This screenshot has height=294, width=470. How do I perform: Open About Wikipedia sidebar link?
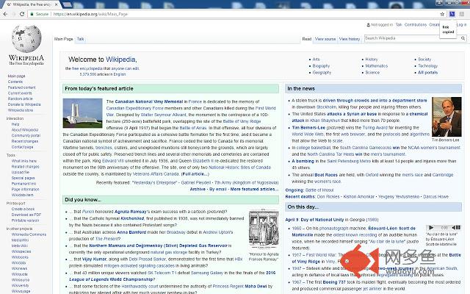tap(25, 130)
